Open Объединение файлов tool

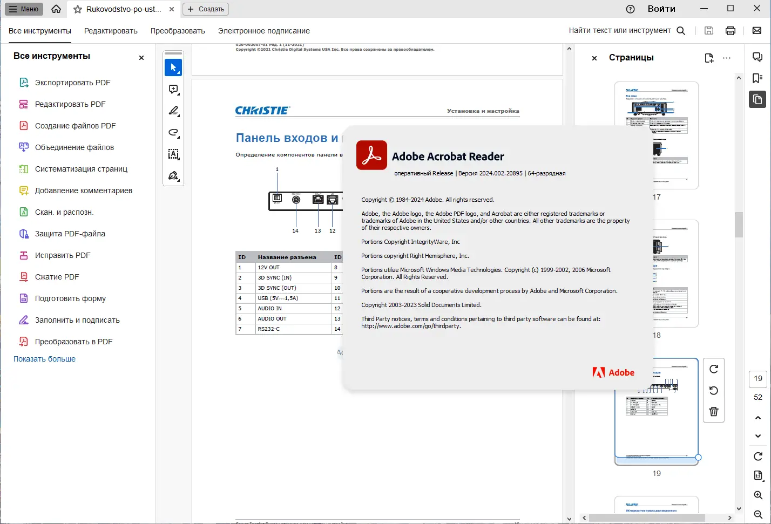point(75,147)
